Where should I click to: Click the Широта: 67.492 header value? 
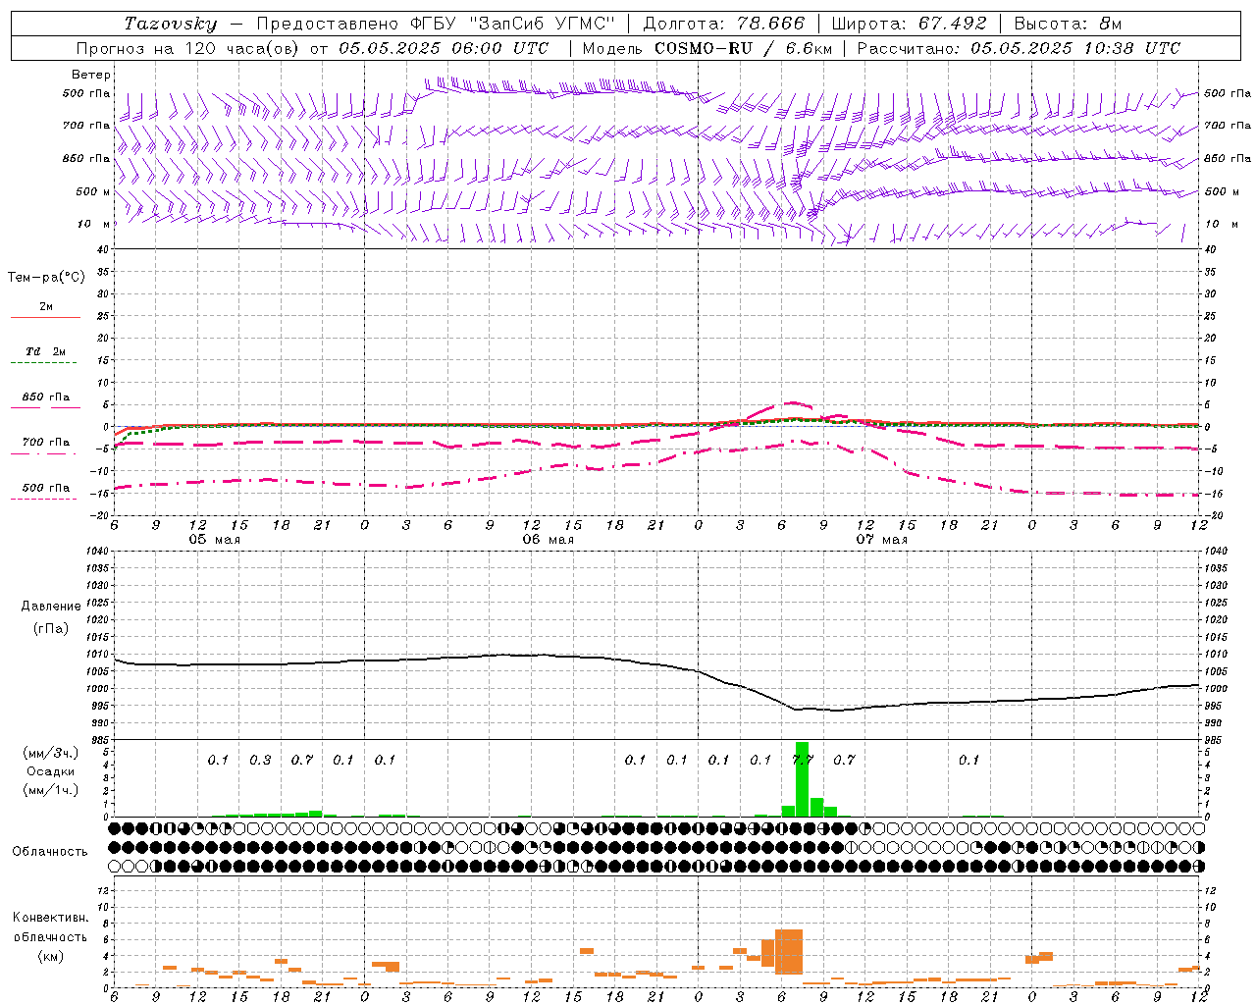point(909,24)
